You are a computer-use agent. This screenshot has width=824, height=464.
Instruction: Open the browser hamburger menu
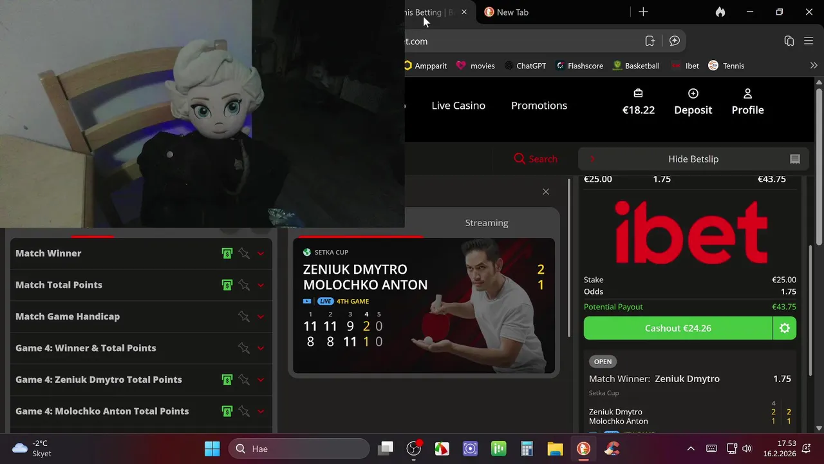[x=809, y=41]
